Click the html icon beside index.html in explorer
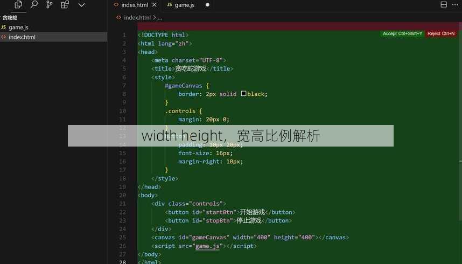Screen dimensions: 462x264 coord(4,37)
